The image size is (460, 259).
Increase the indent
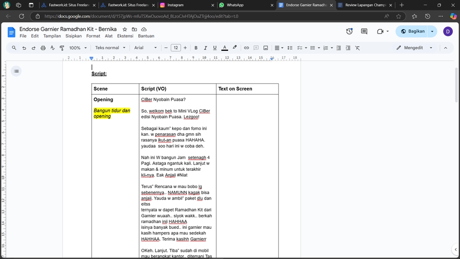(348, 48)
